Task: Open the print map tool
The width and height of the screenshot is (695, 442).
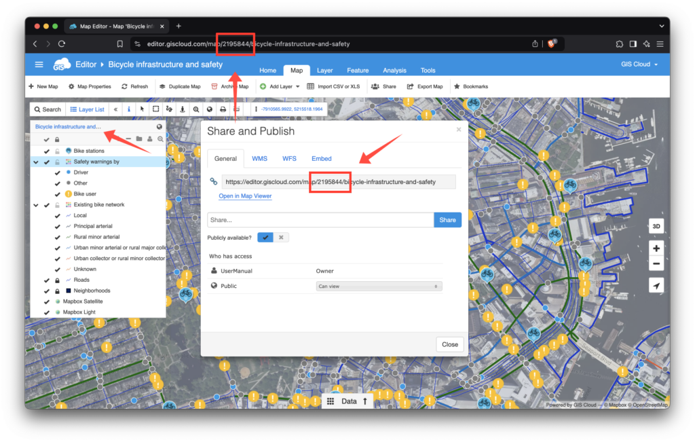Action: click(221, 109)
